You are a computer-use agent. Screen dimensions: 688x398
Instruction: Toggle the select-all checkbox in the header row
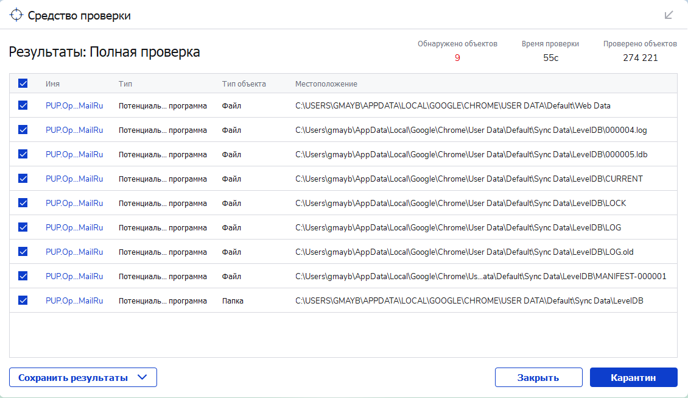(23, 84)
